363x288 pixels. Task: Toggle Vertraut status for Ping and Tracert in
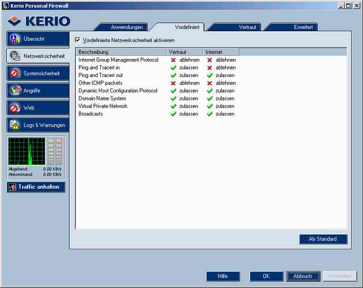(x=173, y=67)
